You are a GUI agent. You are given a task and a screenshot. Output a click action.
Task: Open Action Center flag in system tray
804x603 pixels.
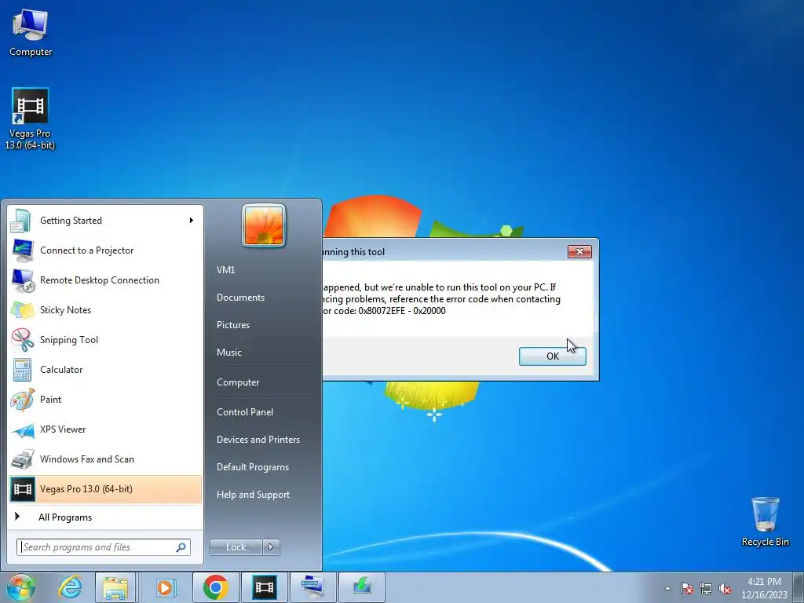click(687, 588)
